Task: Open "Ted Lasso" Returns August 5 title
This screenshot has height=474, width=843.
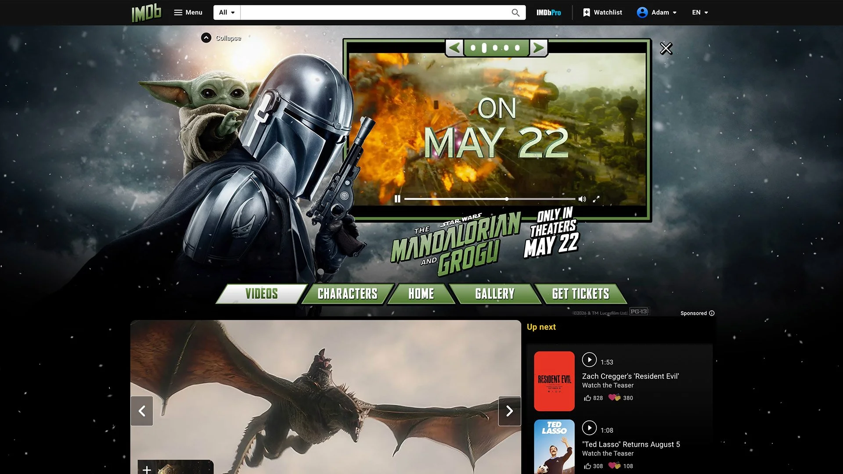Action: tap(631, 444)
